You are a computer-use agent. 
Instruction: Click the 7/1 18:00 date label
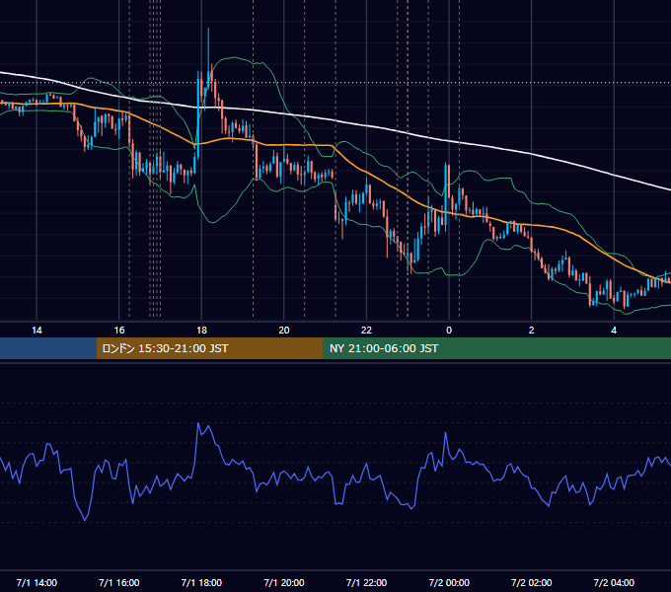(x=201, y=582)
